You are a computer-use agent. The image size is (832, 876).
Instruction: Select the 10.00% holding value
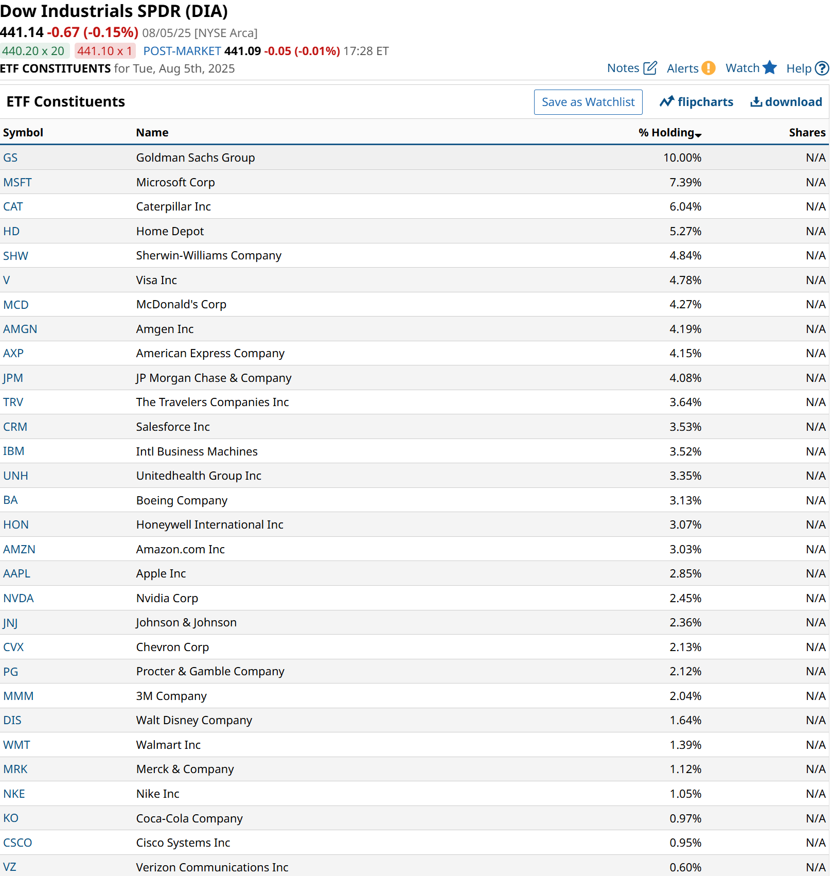(x=682, y=157)
